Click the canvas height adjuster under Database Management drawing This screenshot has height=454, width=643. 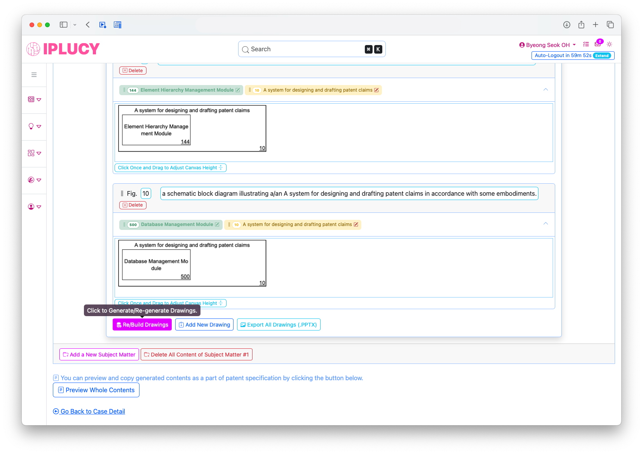[171, 303]
